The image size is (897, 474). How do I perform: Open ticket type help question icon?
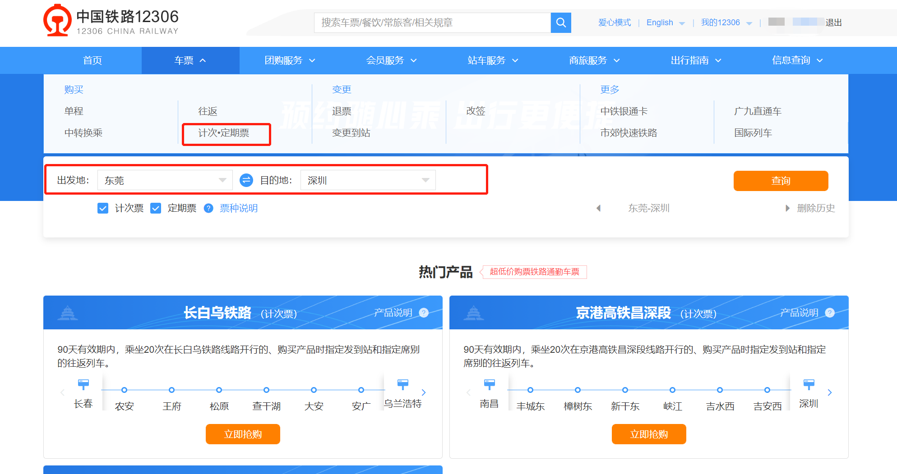(208, 208)
